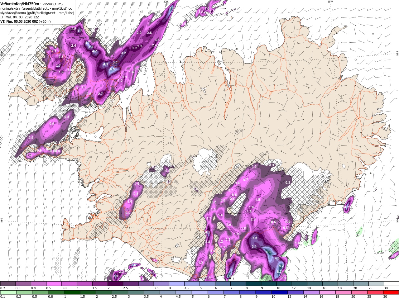Click the 15W longitude label
Screen dimensions: 399x299
[330, 2]
